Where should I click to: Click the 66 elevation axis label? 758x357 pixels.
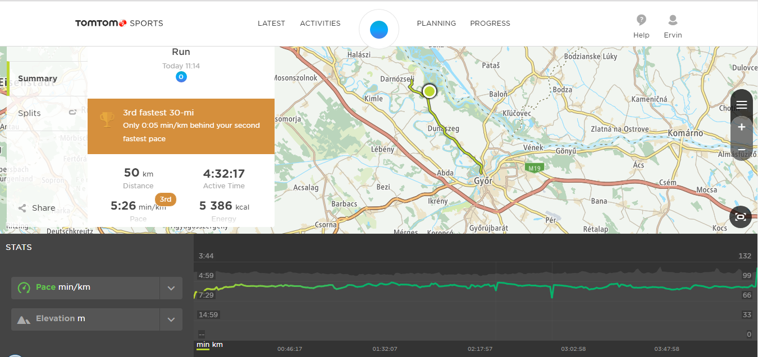[747, 295]
